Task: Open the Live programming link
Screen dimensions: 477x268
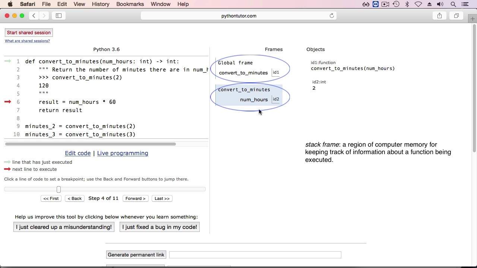Action: [123, 153]
